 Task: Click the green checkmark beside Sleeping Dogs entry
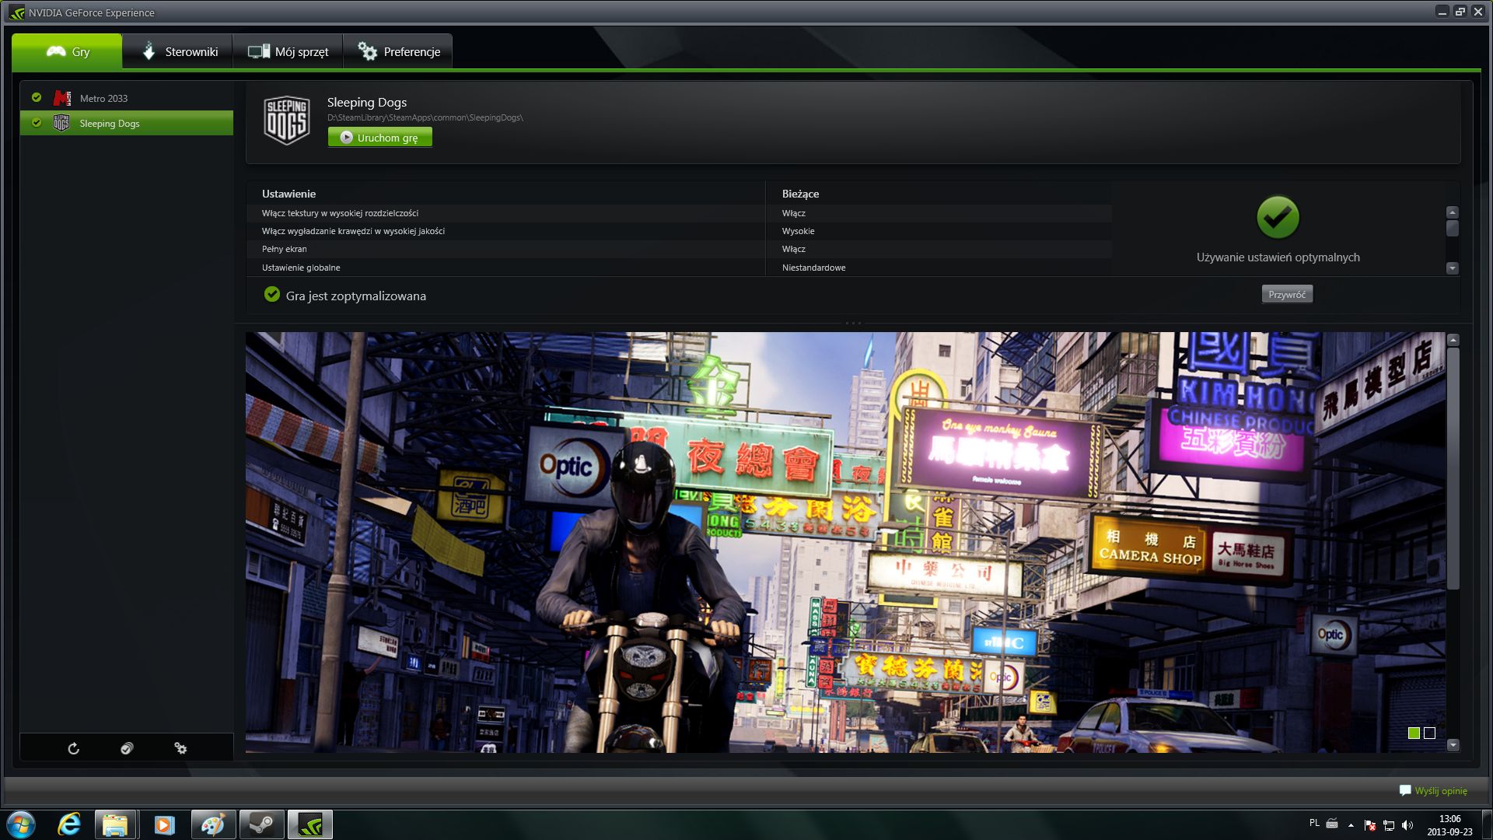[37, 123]
